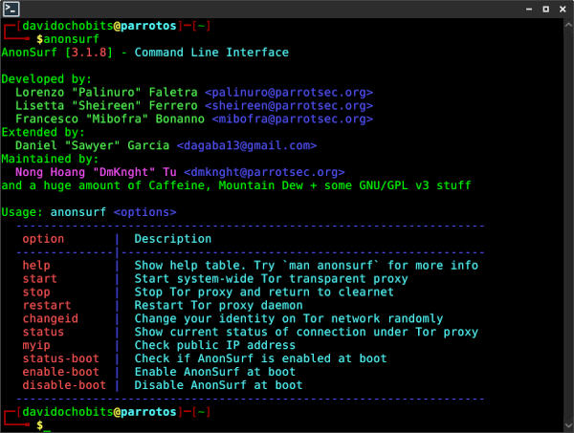The width and height of the screenshot is (574, 433).
Task: Click the 'myip' option
Action: click(36, 345)
